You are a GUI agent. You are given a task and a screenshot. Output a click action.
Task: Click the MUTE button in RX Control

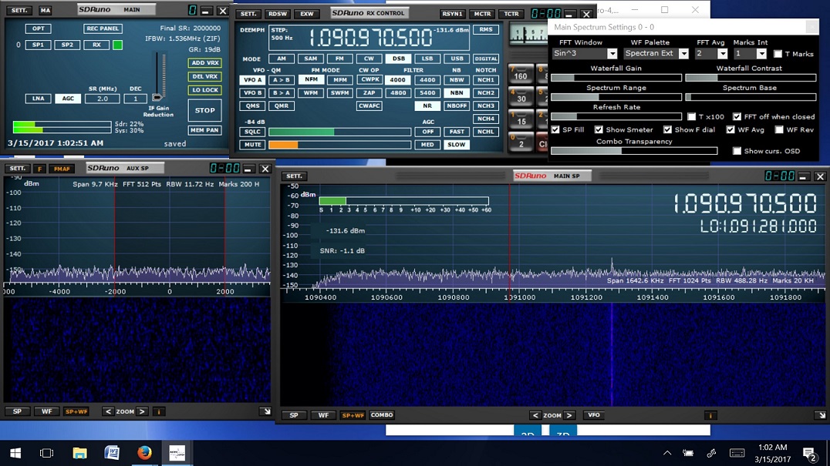(x=252, y=145)
